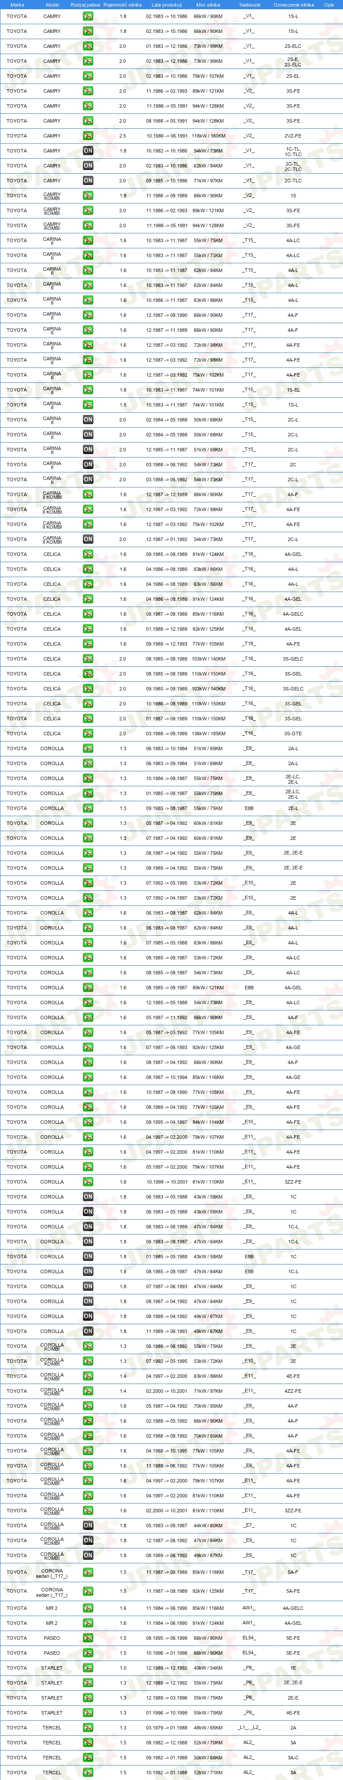Click petrol icon in TERCEL 3A-C row
This screenshot has width=343, height=1780.
click(x=88, y=1757)
